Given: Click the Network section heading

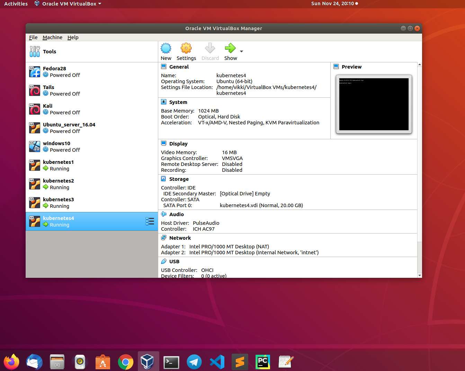Looking at the screenshot, I should click(180, 238).
